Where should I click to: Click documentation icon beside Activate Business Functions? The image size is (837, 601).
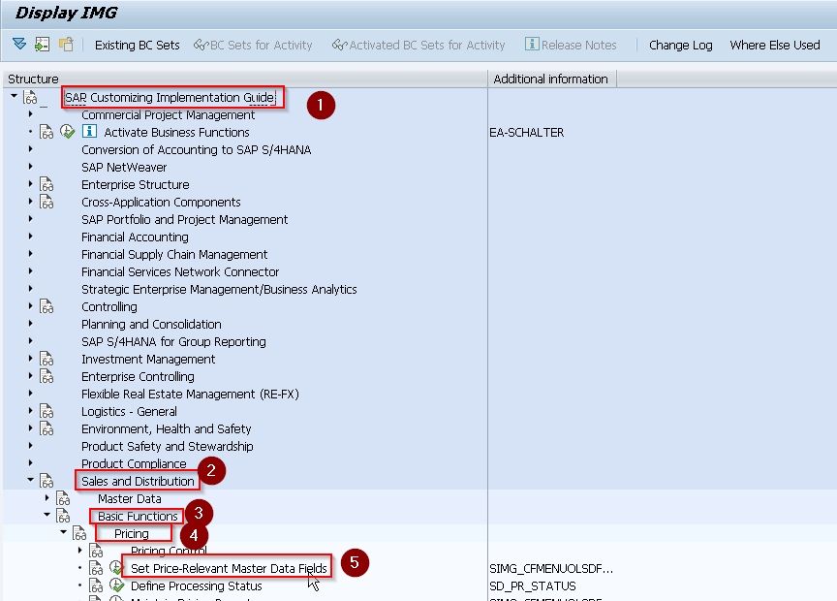46,132
